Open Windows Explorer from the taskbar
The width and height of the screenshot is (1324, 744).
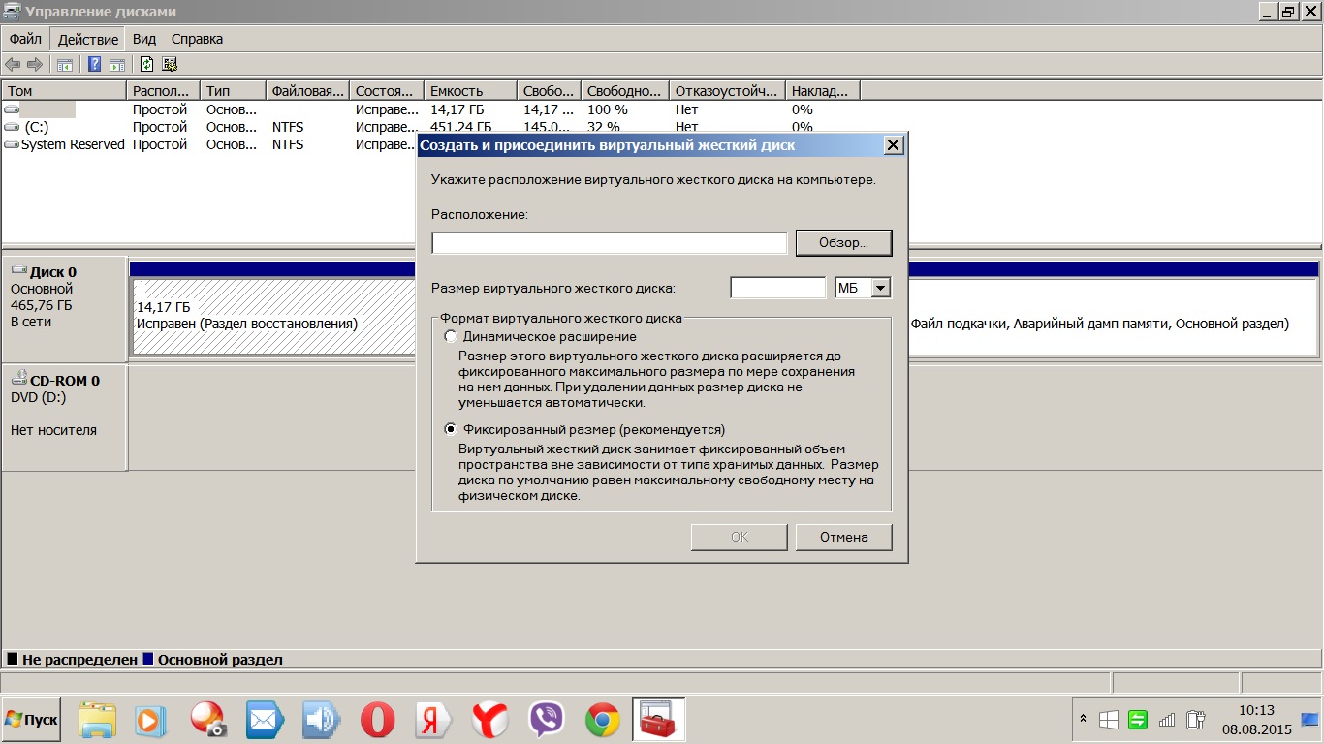[x=97, y=720]
